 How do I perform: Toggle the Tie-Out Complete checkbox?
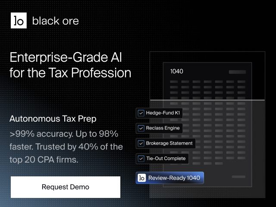[141, 159]
